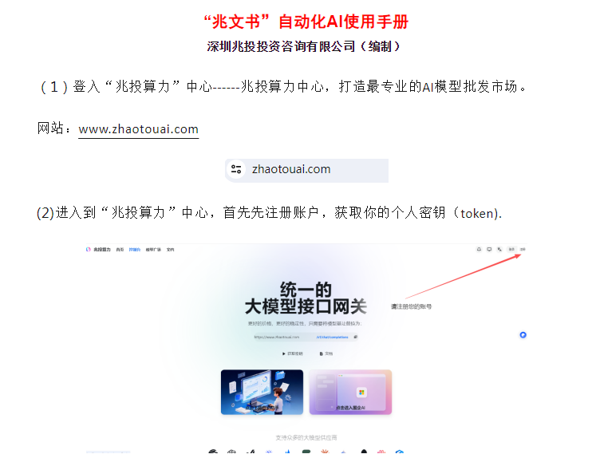Click the 获取密钥 play button
Image resolution: width=592 pixels, height=458 pixels.
pyautogui.click(x=292, y=353)
